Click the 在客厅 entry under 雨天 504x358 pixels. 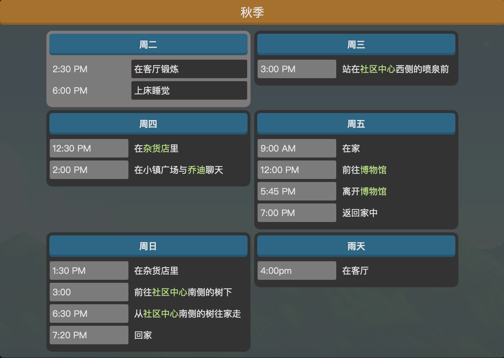pyautogui.click(x=356, y=271)
